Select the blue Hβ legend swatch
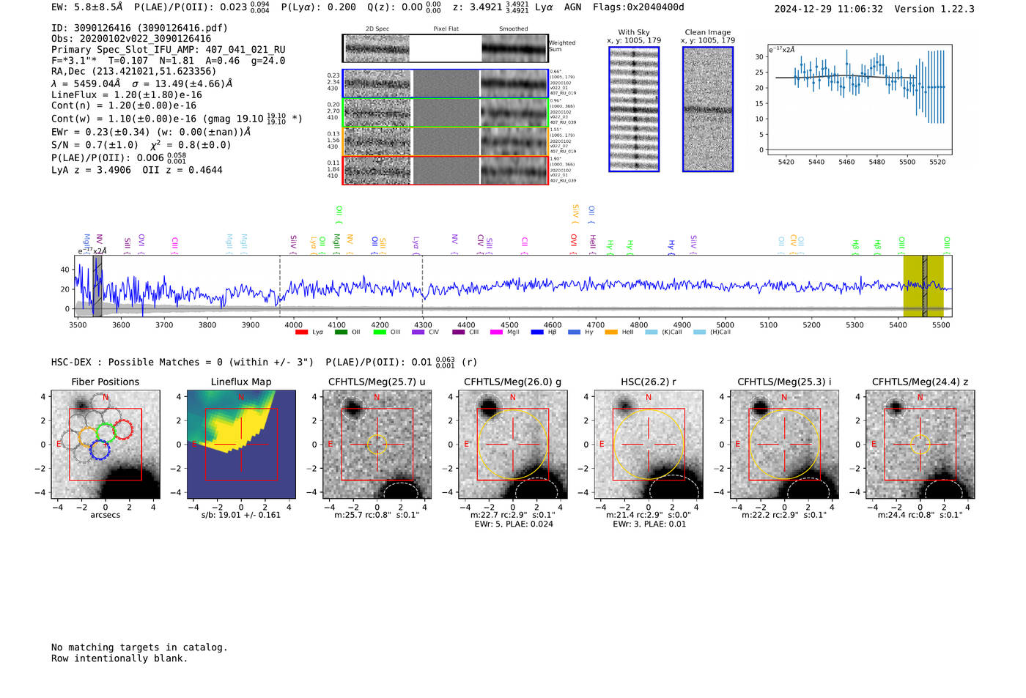1026x698 pixels. [537, 333]
